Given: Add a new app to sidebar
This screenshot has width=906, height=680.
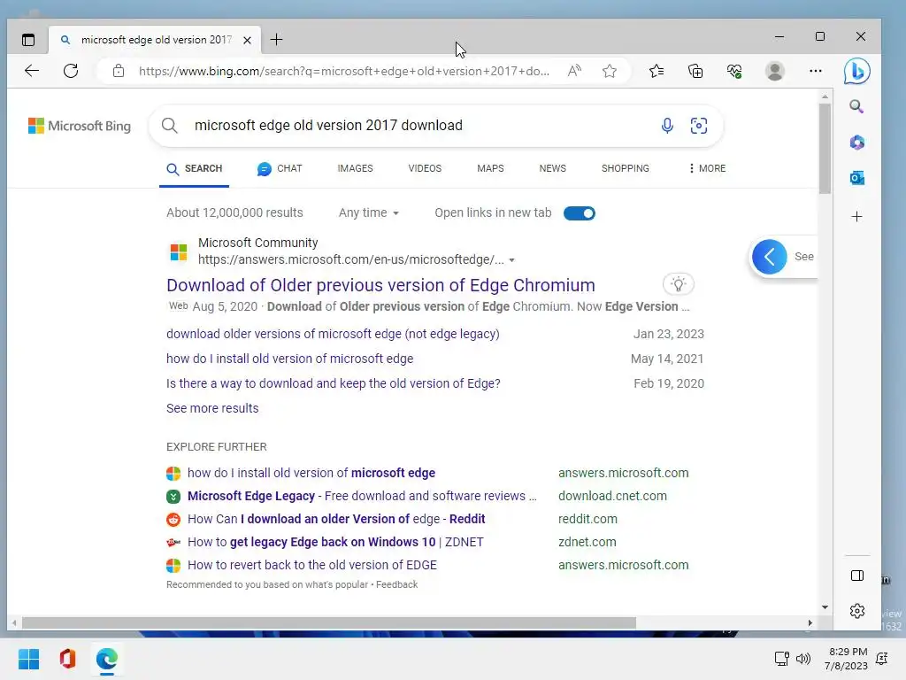Looking at the screenshot, I should click(856, 217).
